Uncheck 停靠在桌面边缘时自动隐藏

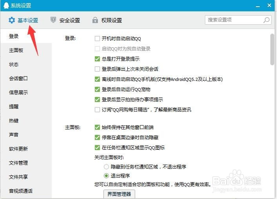point(97,137)
